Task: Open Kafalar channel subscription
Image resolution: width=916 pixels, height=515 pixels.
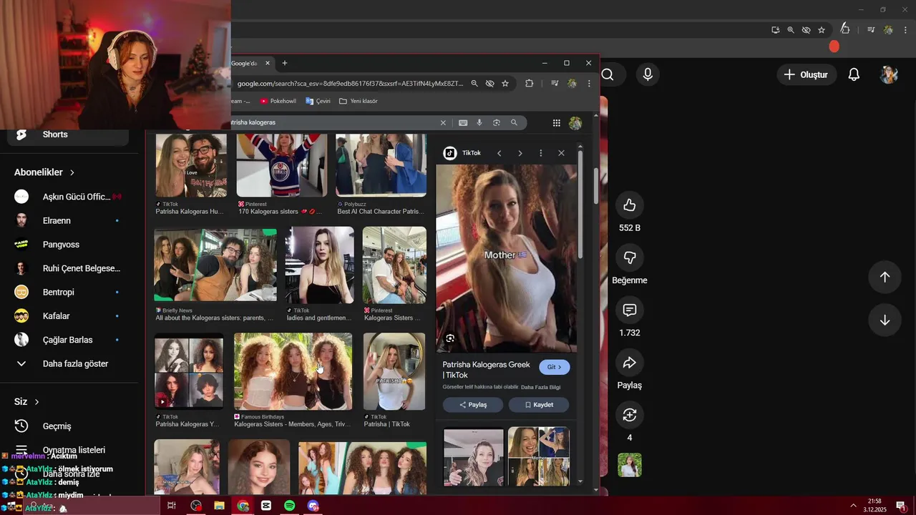Action: tap(69, 315)
